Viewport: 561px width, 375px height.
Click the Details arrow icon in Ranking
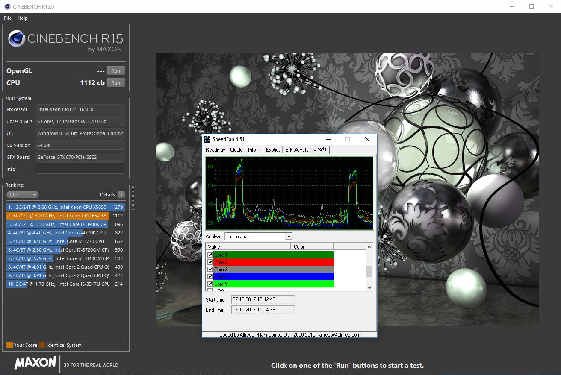coord(121,195)
